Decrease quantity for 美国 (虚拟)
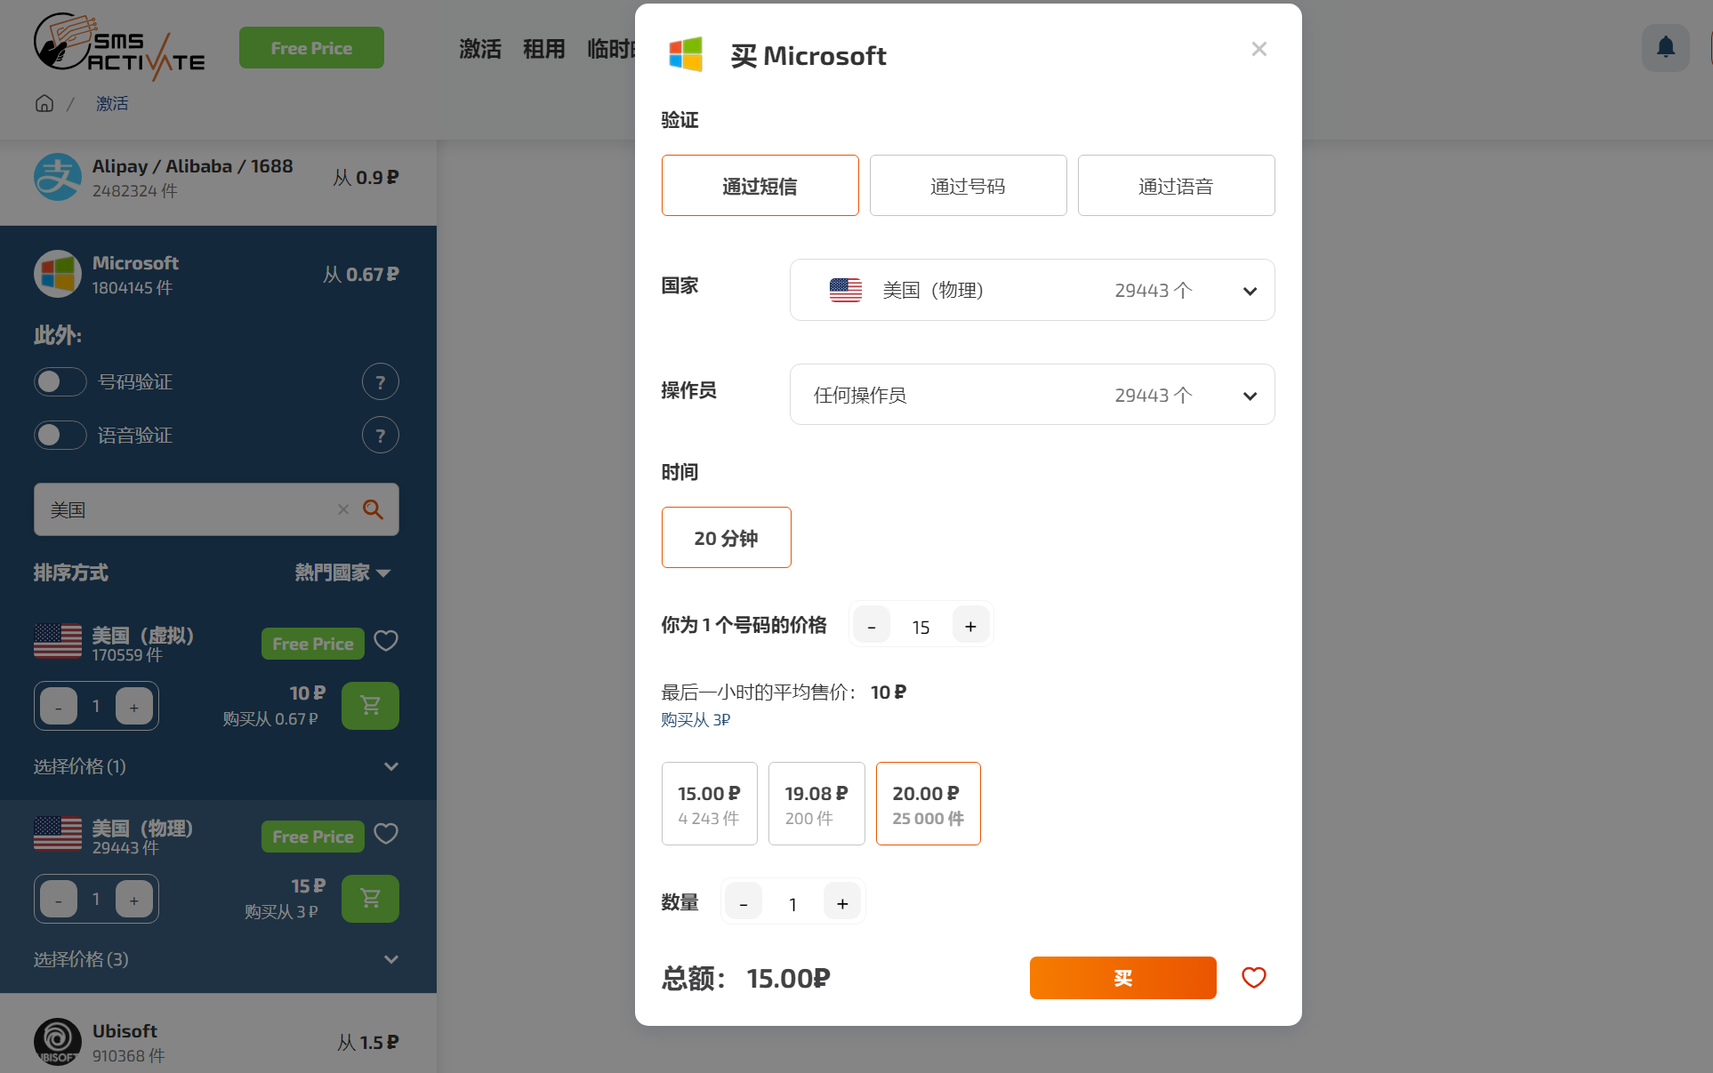Image resolution: width=1713 pixels, height=1073 pixels. [59, 707]
